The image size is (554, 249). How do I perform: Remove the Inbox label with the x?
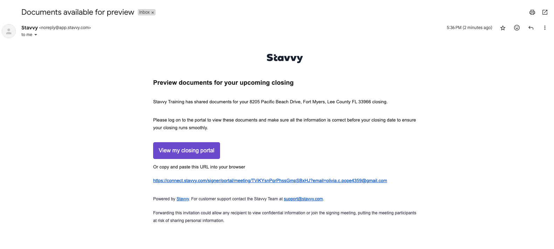(153, 13)
